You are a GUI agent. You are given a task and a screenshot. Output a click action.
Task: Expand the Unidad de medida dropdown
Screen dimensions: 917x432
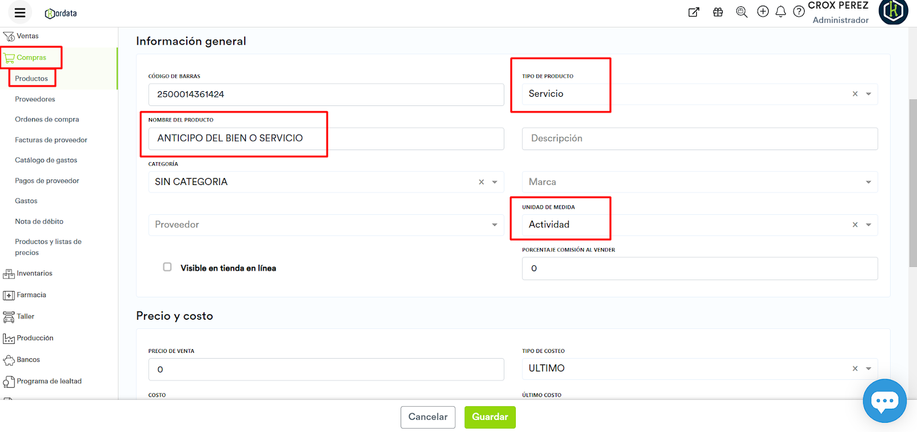tap(868, 225)
